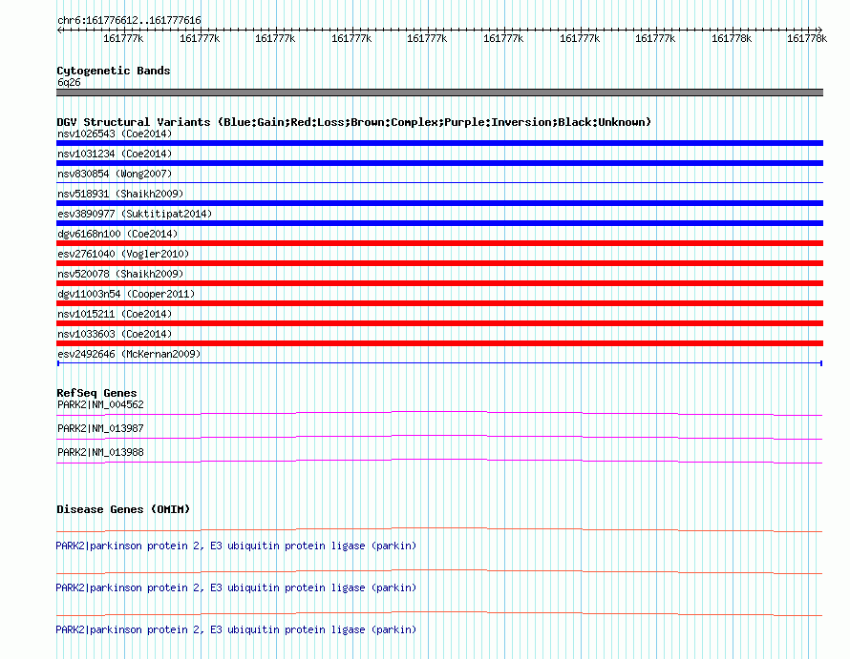Open variant dgv6168n100 (Coe2014) label

[117, 234]
